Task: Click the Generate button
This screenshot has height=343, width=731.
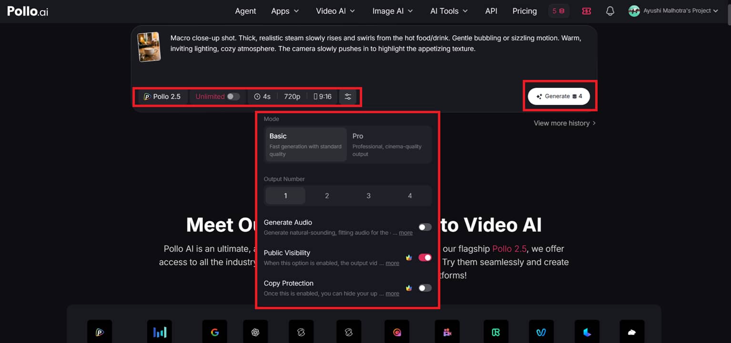Action: click(559, 96)
